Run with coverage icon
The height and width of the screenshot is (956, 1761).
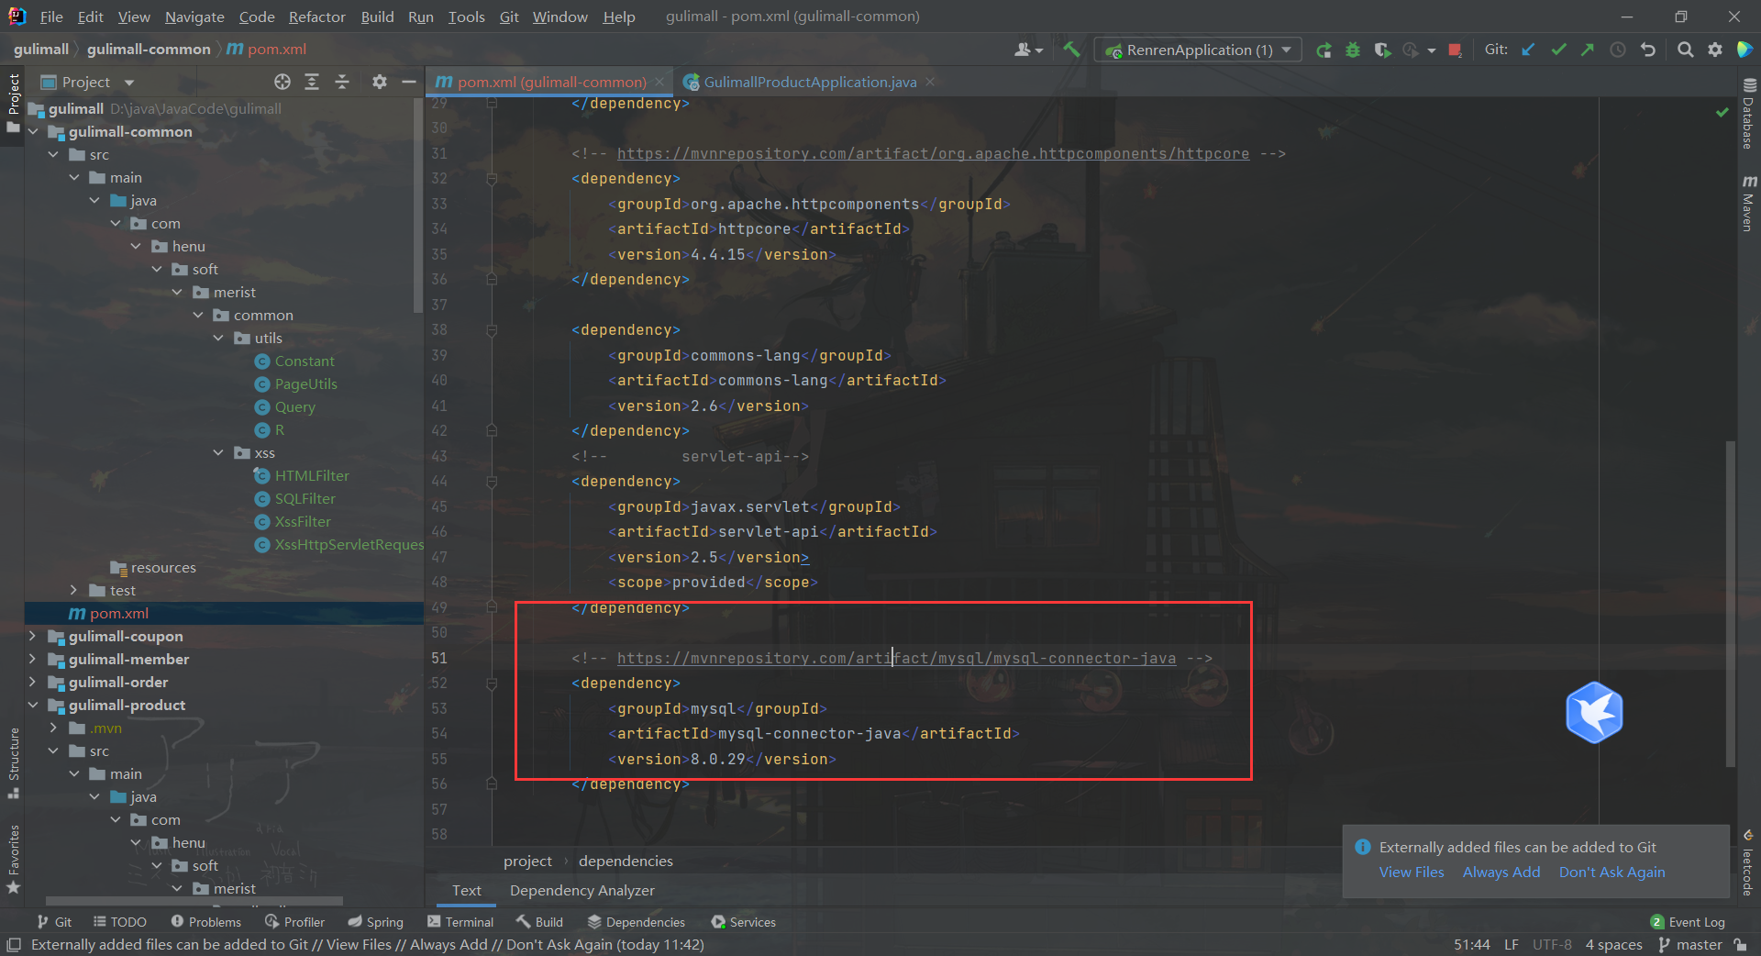pos(1382,50)
